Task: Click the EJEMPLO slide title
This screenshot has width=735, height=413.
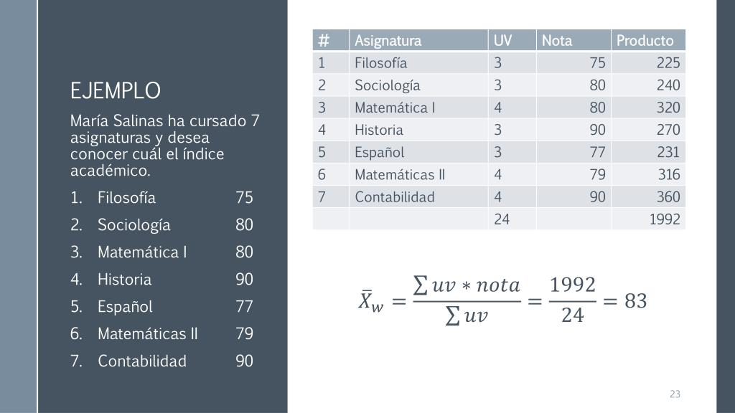Action: (x=115, y=91)
